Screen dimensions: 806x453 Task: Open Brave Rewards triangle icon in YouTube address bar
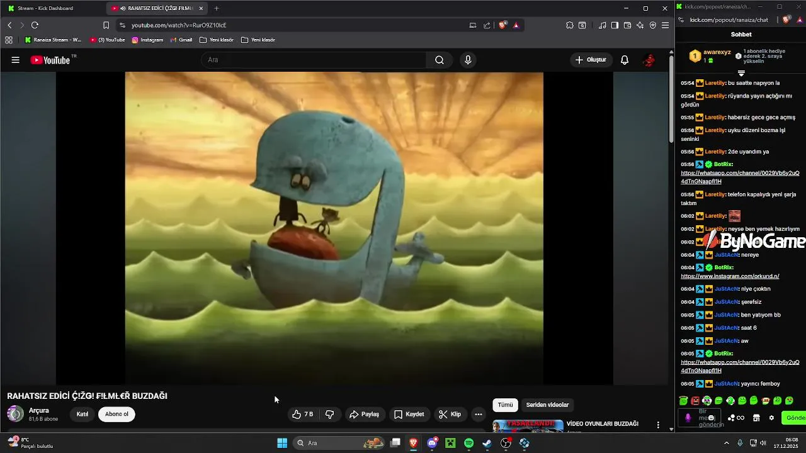tap(516, 25)
